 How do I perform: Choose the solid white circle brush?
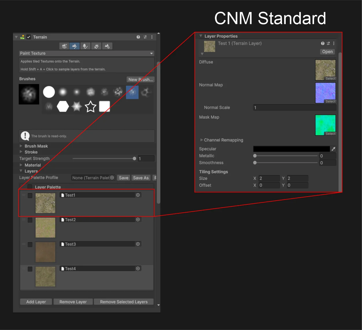click(49, 92)
